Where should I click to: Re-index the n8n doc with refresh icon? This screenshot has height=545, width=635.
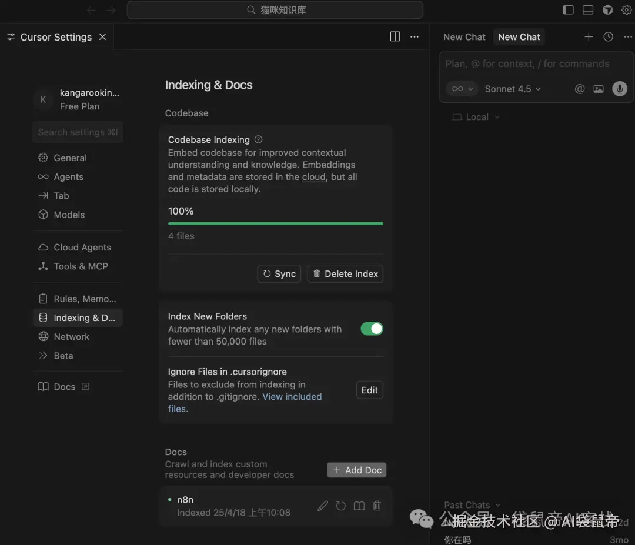[341, 506]
